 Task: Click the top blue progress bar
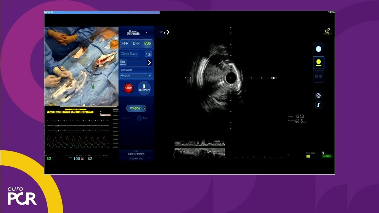102,12
